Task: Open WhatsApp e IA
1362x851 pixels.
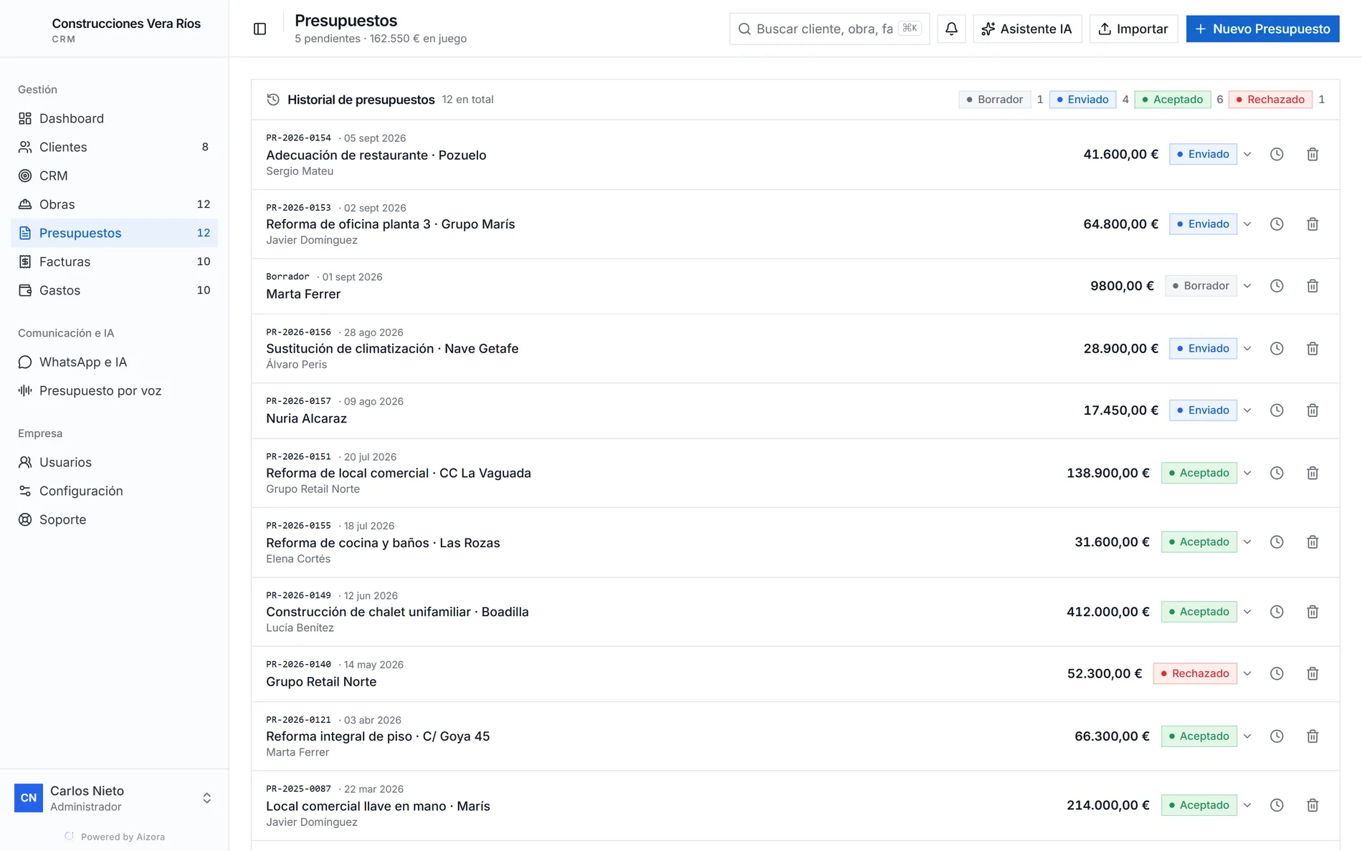Action: tap(114, 362)
